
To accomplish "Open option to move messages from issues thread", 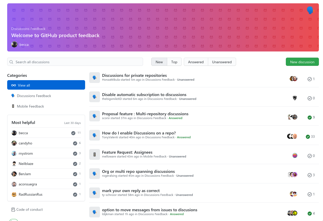I will point(150,210).
